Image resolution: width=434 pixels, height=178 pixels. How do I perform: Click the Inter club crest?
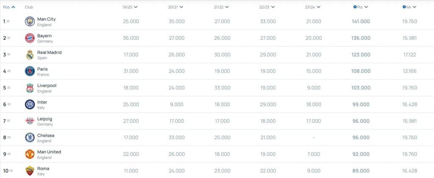(x=30, y=104)
